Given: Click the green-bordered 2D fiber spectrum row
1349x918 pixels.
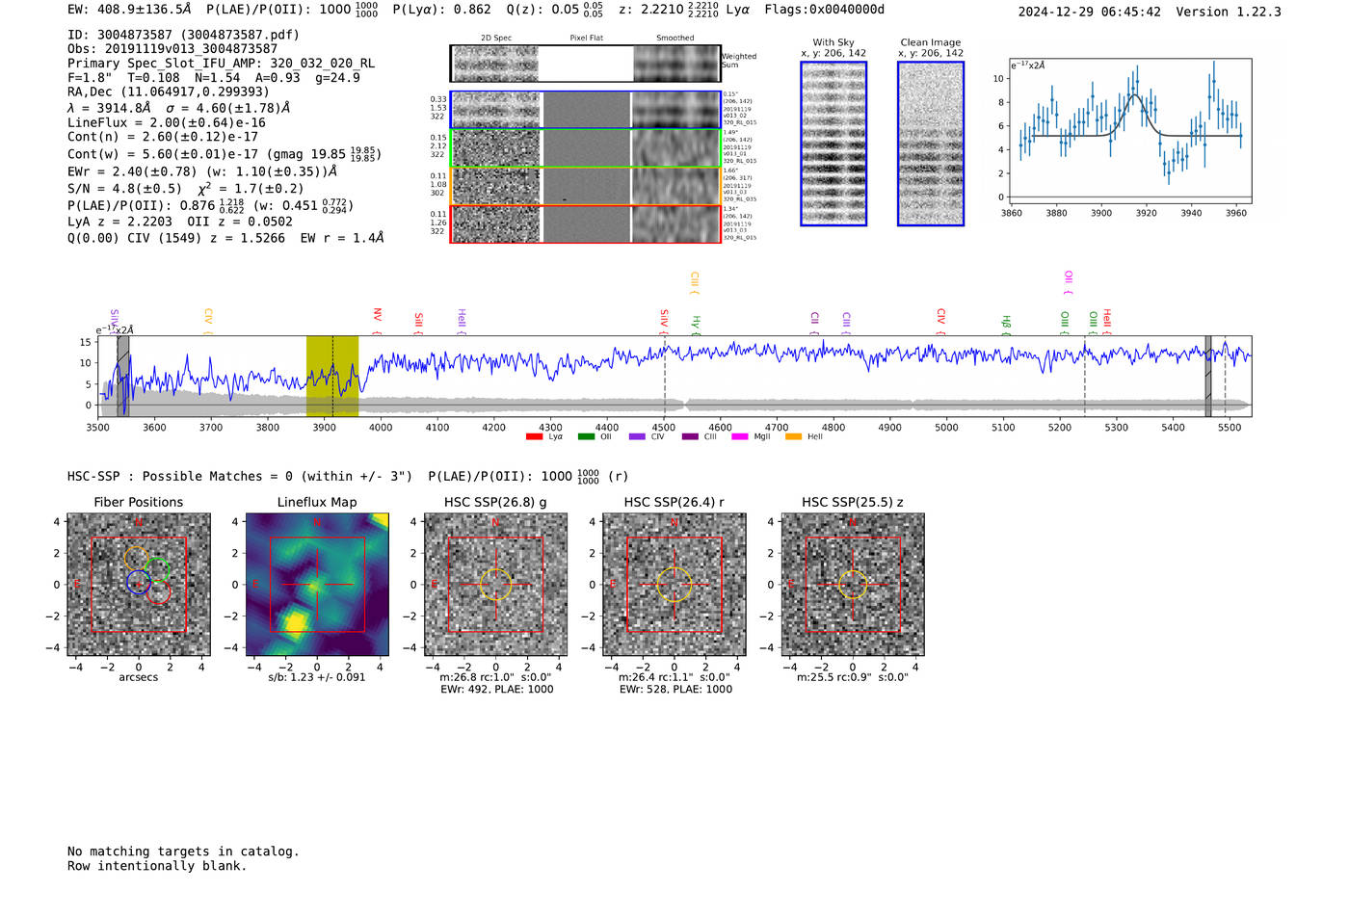Looking at the screenshot, I should [x=585, y=148].
